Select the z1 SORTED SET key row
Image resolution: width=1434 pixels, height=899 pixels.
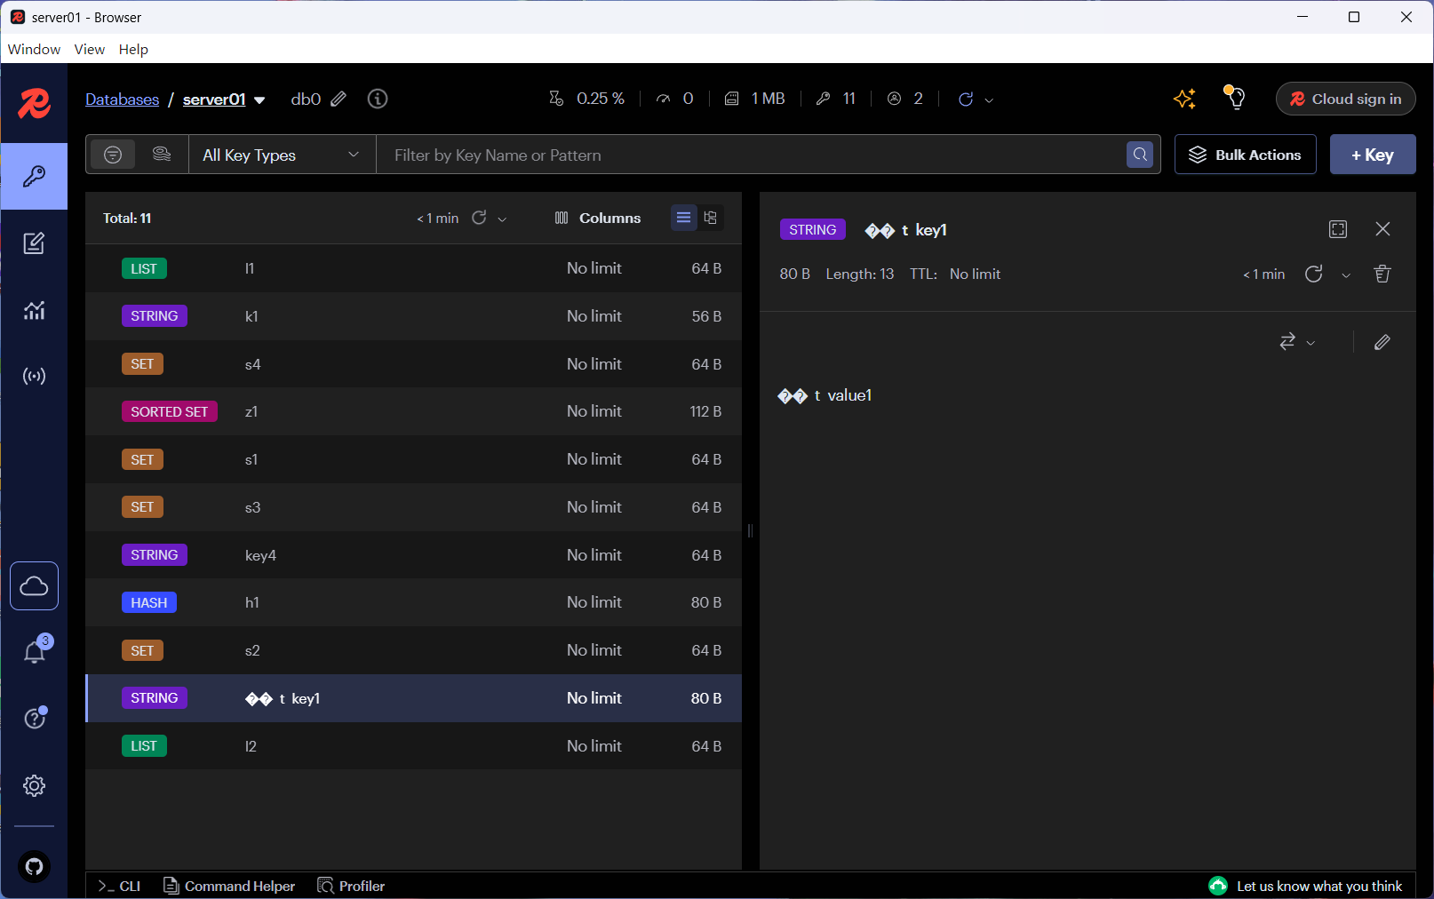[414, 411]
